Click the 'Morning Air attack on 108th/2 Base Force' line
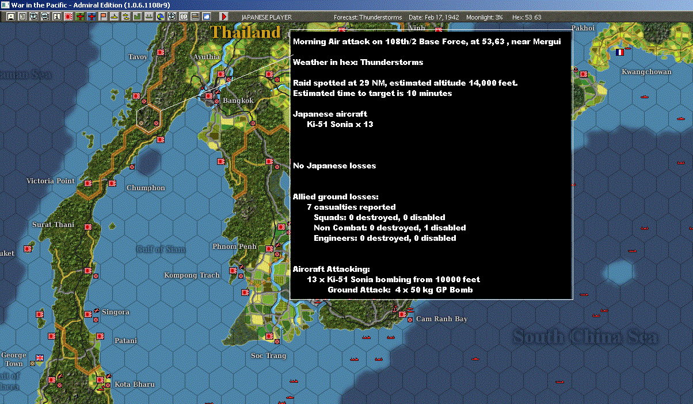The width and height of the screenshot is (693, 404). pyautogui.click(x=427, y=41)
